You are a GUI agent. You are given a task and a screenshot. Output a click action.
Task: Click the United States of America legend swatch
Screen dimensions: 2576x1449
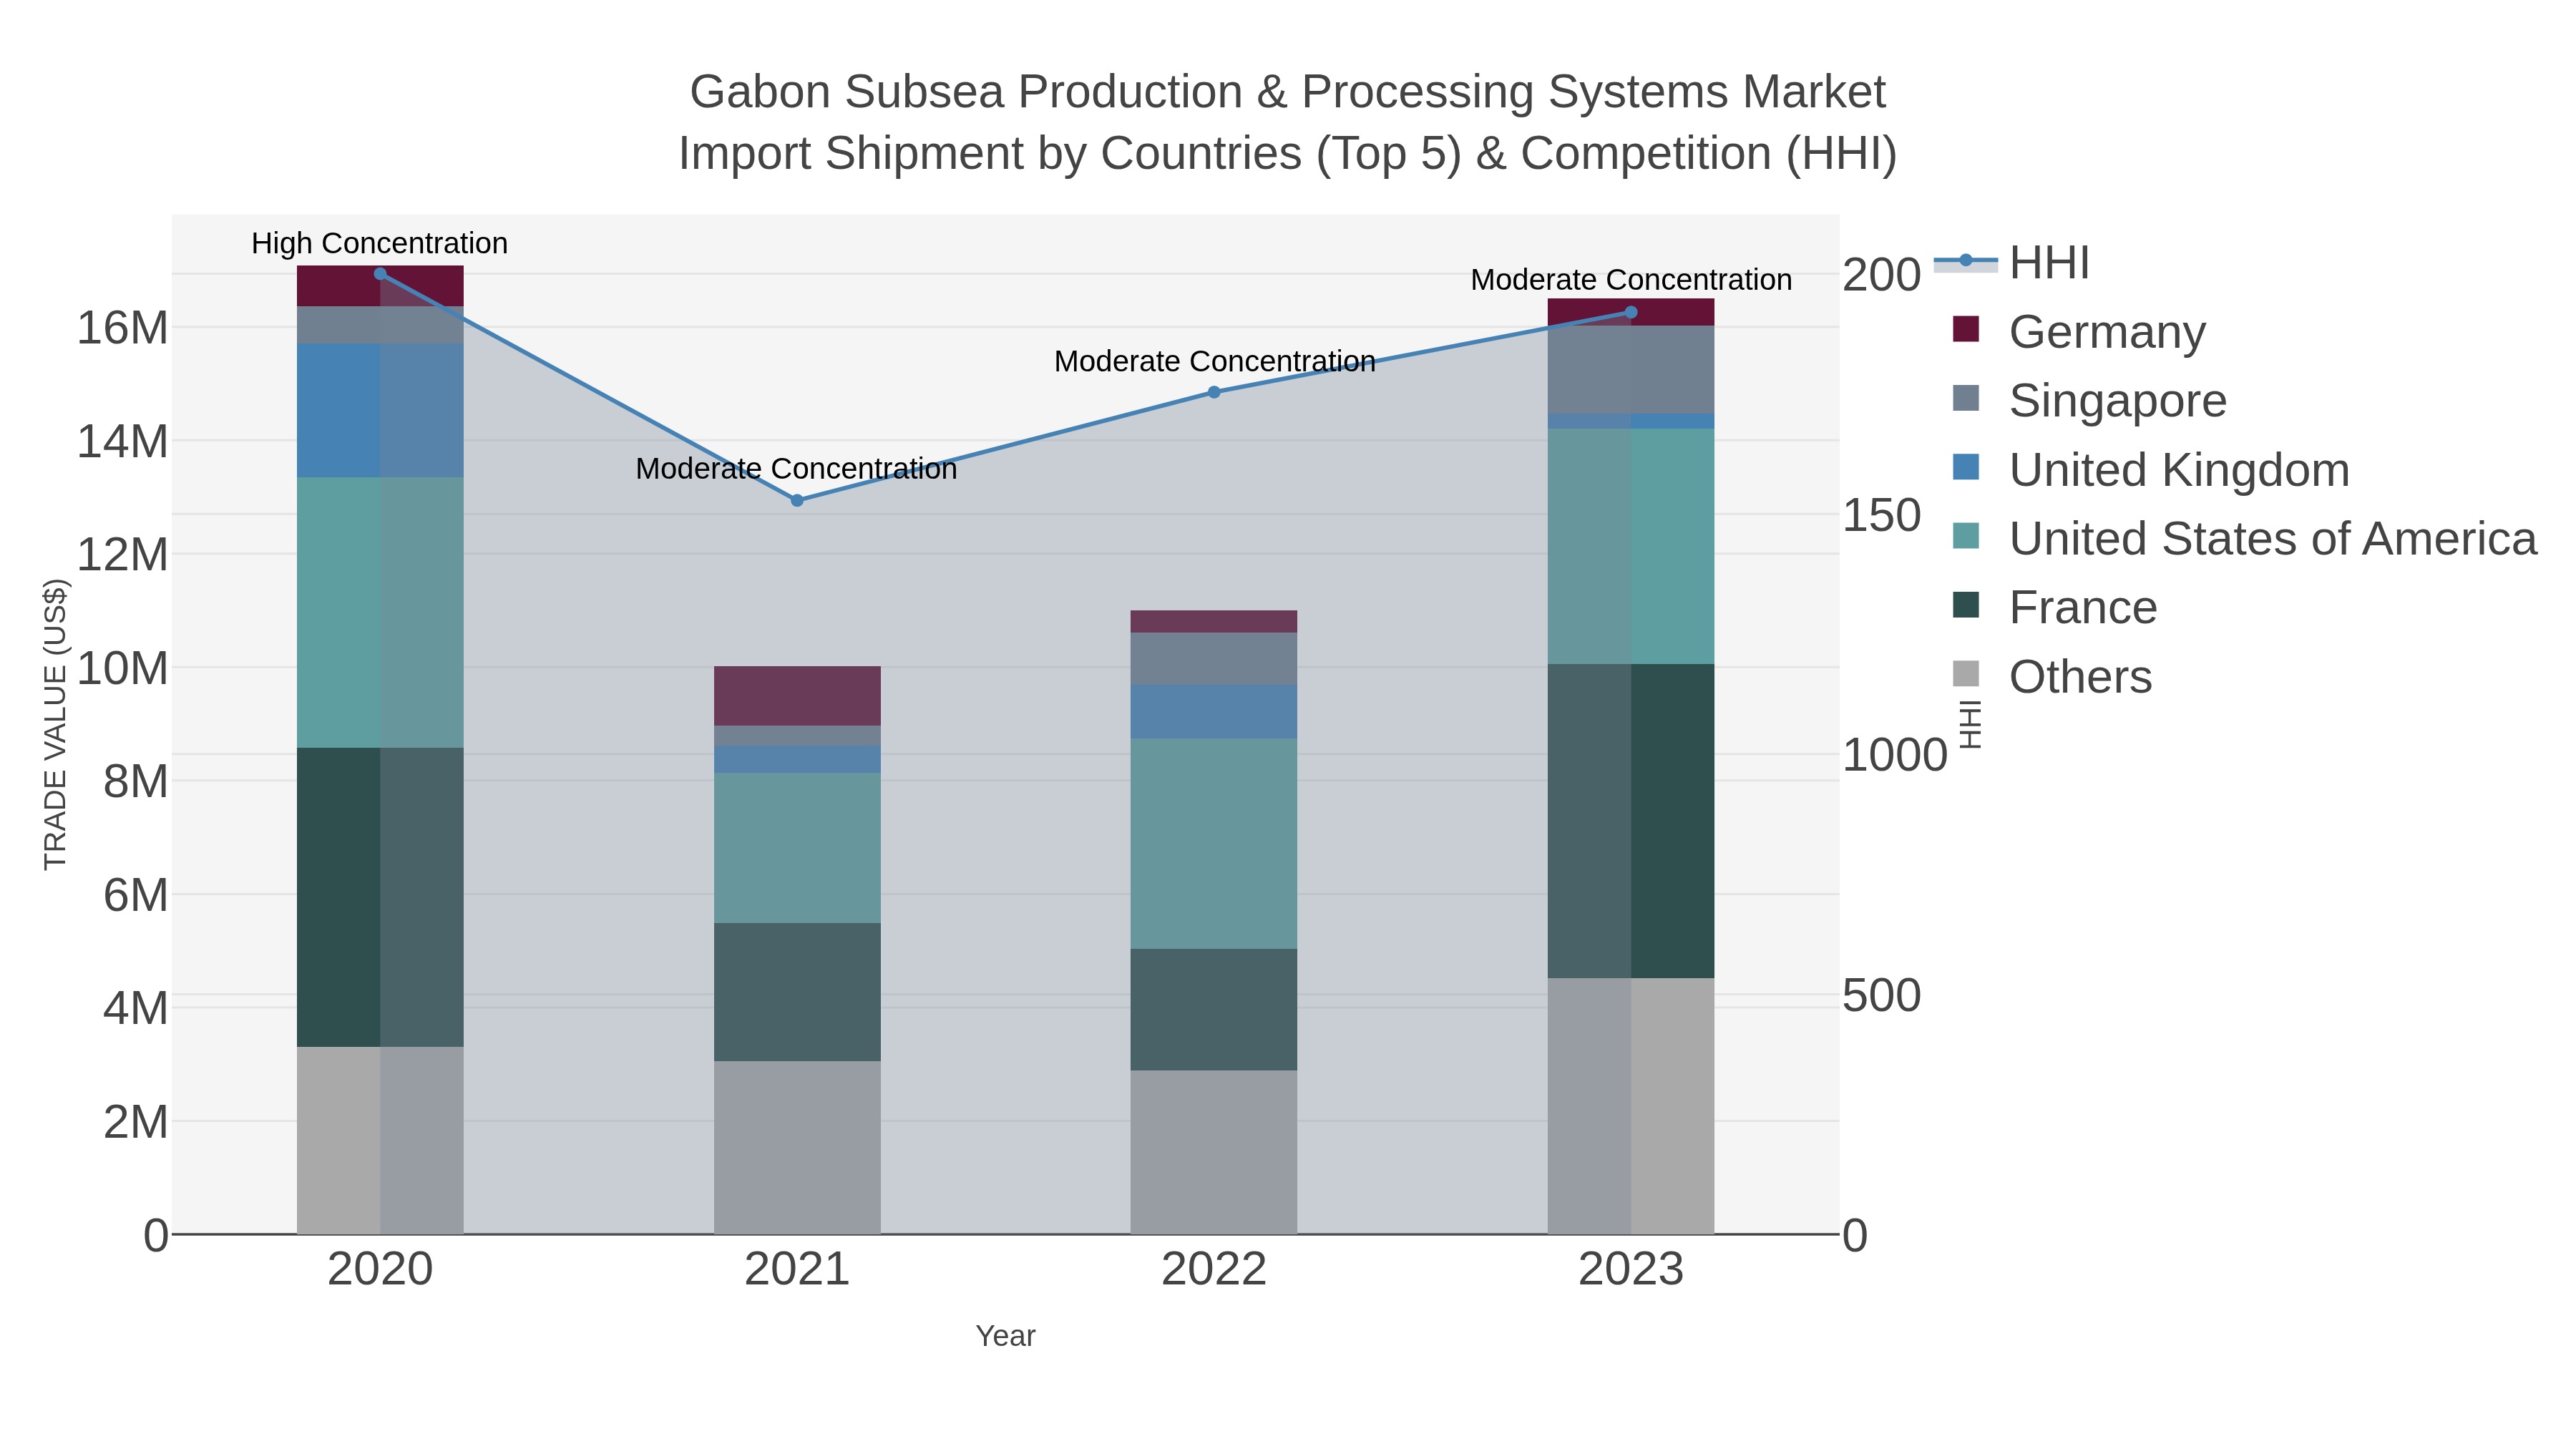pos(1966,537)
